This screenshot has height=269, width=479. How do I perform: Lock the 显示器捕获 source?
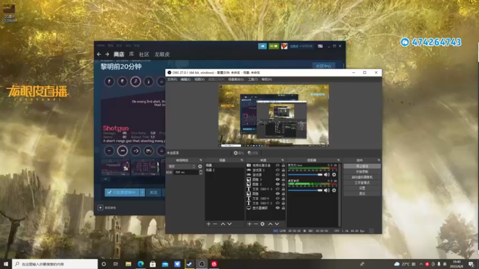point(283,208)
